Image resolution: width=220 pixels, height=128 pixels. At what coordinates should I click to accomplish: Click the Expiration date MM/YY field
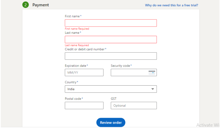(84, 72)
